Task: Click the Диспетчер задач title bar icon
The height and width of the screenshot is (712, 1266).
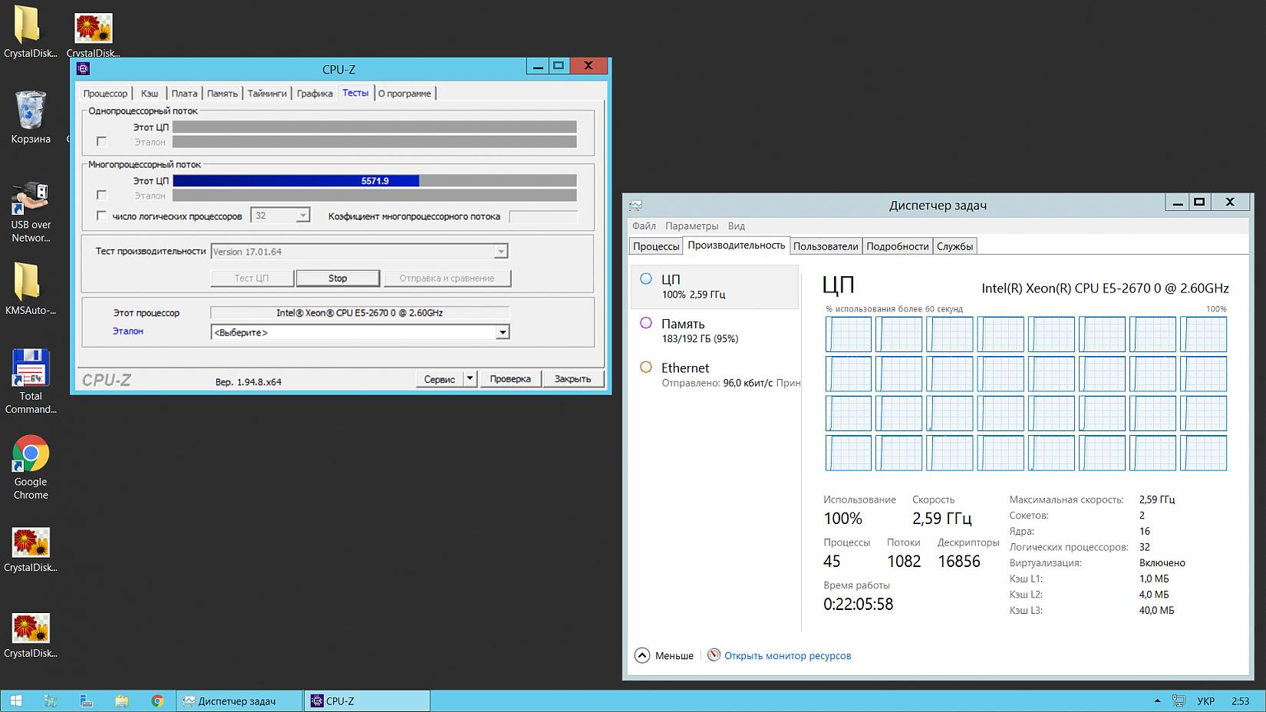Action: tap(635, 205)
